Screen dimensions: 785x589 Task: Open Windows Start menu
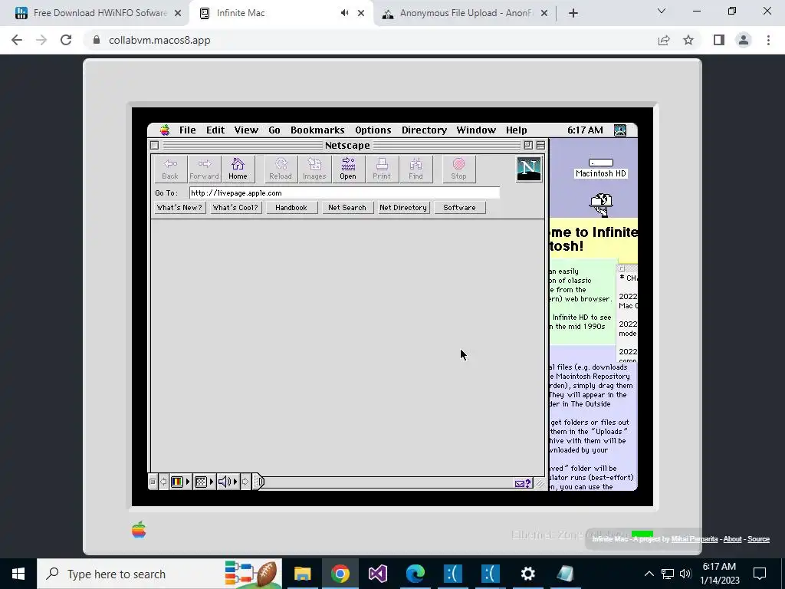[x=18, y=574]
